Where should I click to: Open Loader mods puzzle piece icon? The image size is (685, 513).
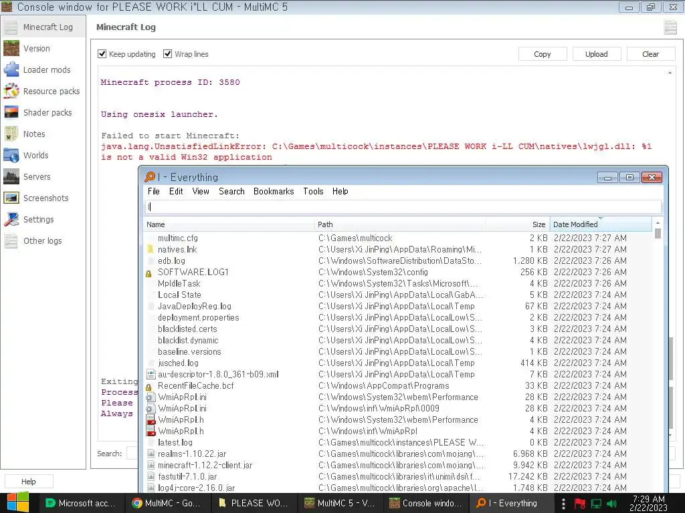(11, 69)
